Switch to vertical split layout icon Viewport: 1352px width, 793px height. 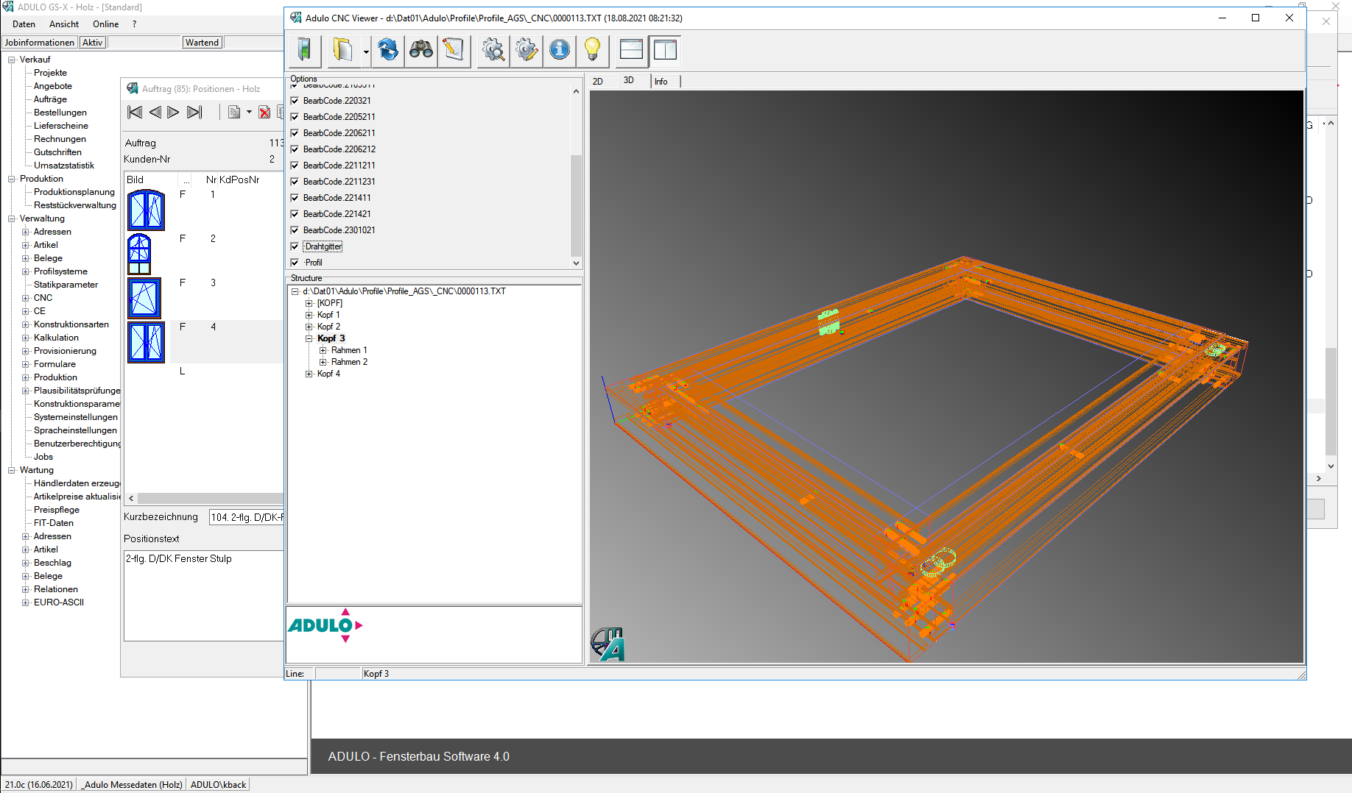pyautogui.click(x=665, y=50)
